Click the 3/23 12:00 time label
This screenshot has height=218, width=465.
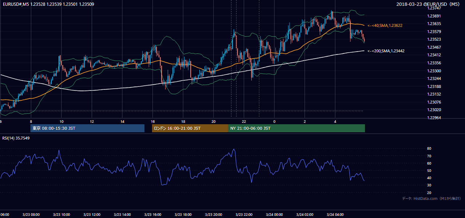(x=92, y=214)
